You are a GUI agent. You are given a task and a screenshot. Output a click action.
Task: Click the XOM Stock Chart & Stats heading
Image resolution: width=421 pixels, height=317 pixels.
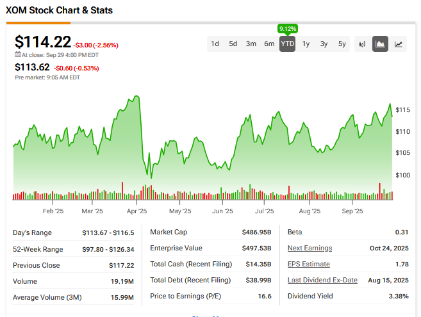coord(59,10)
